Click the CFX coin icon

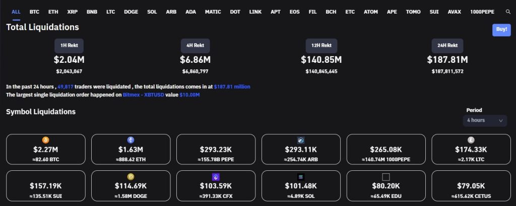[x=216, y=177]
